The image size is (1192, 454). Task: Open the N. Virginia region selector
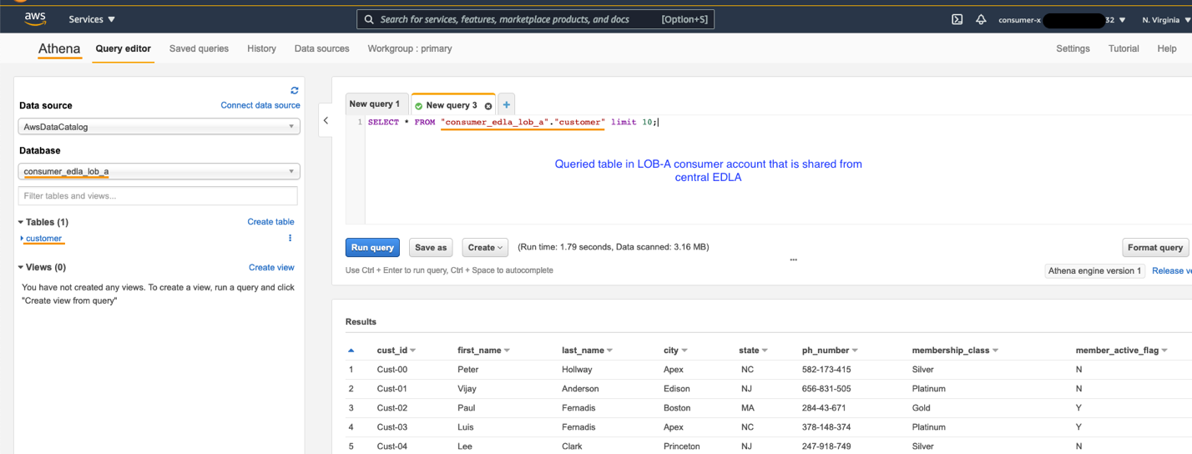pyautogui.click(x=1164, y=19)
